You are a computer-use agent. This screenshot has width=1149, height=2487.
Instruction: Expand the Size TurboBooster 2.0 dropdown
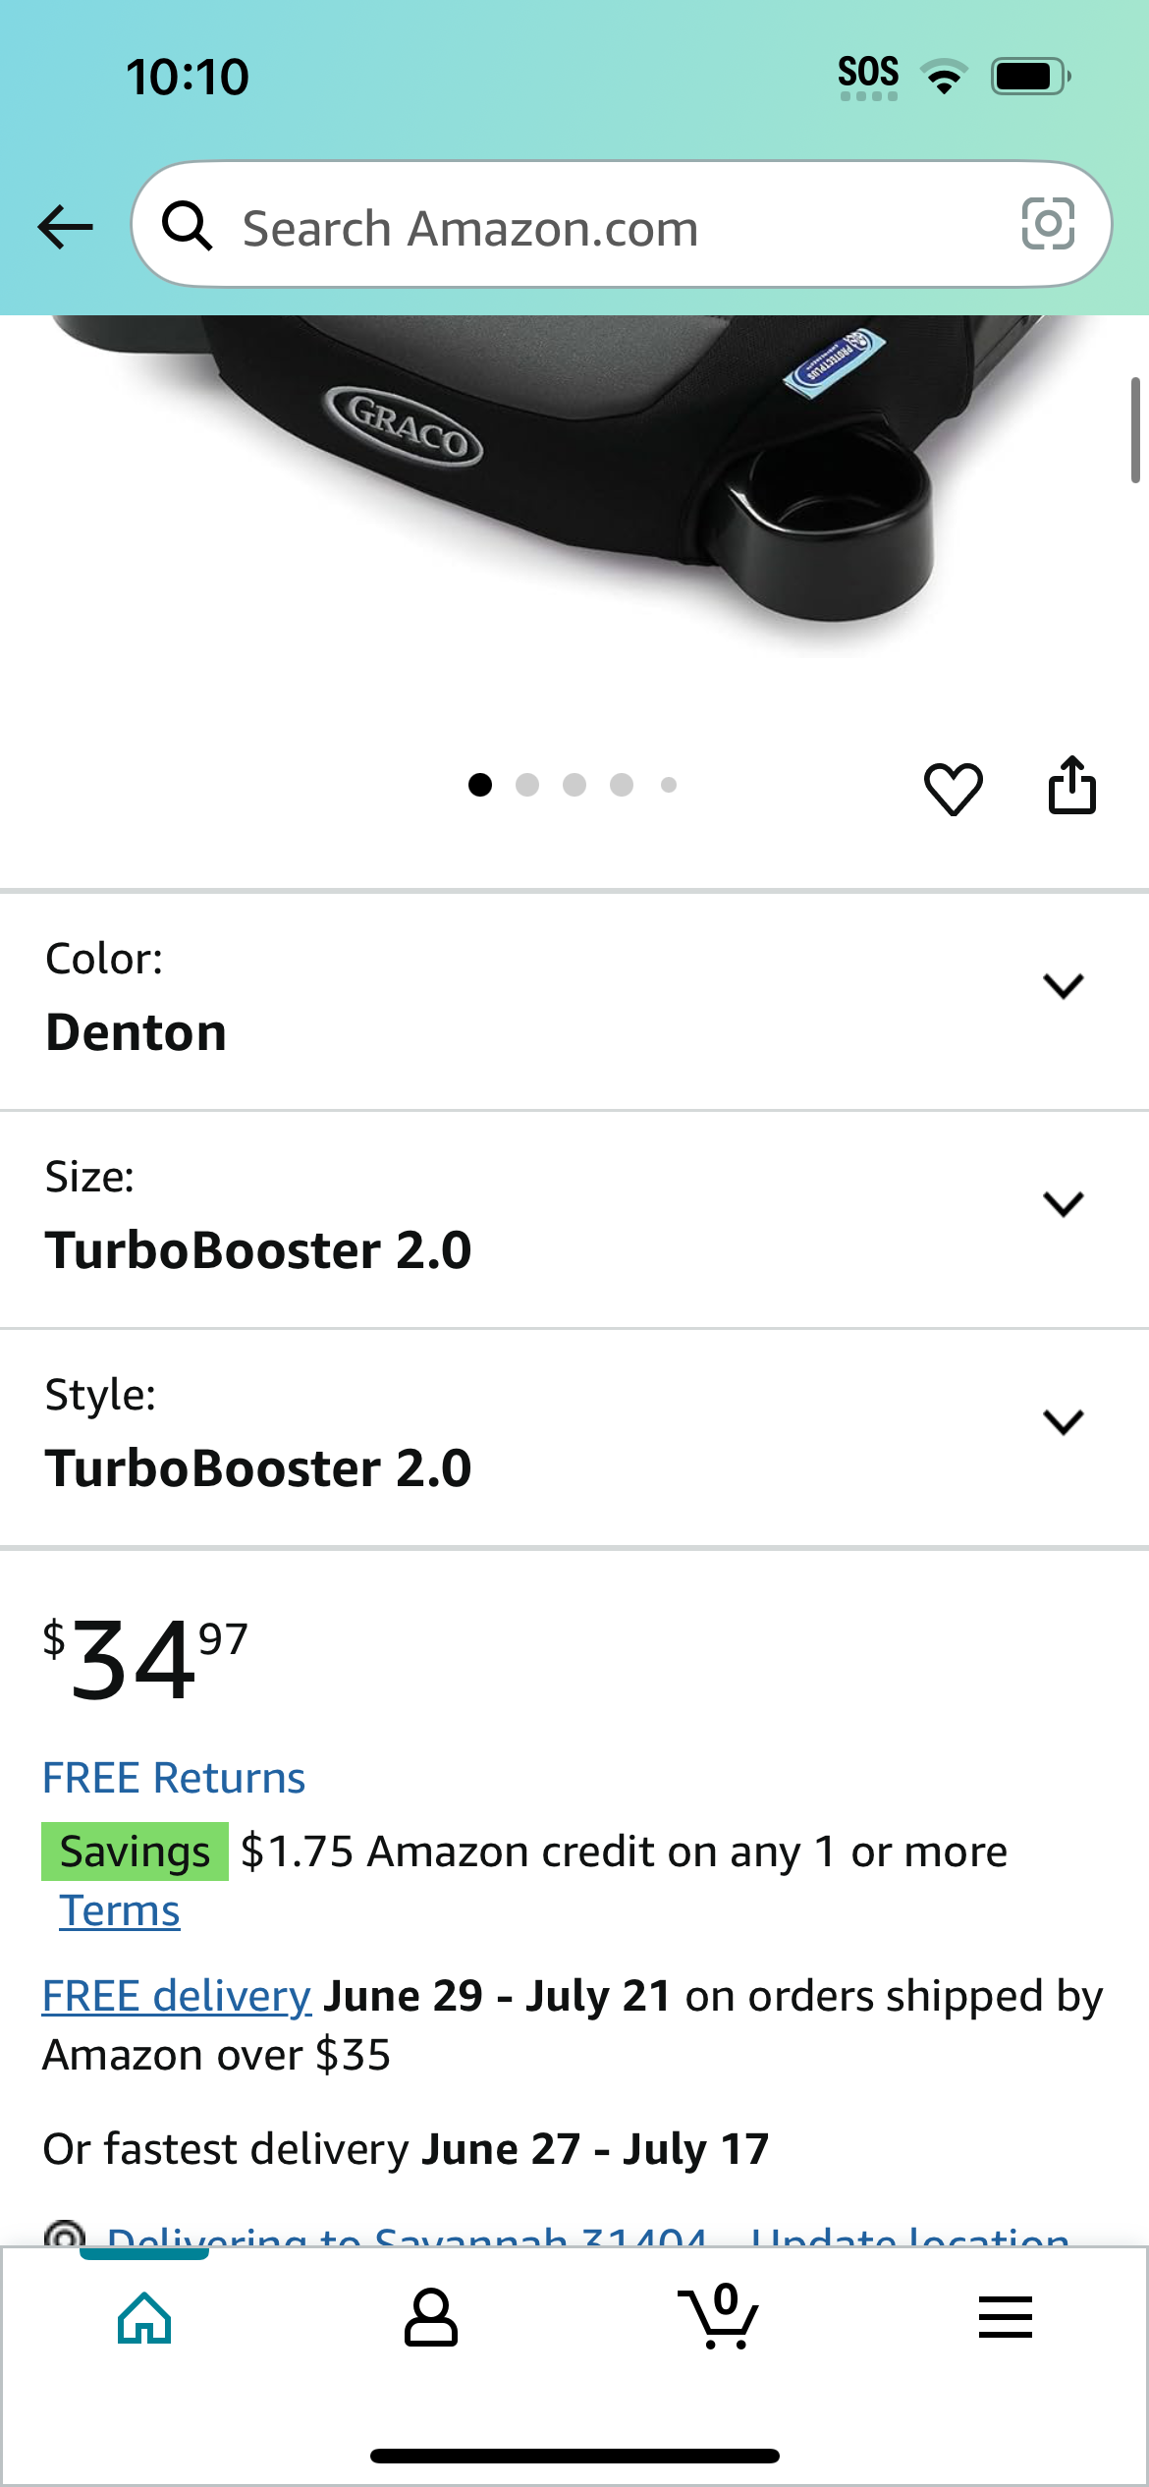[x=574, y=1219]
